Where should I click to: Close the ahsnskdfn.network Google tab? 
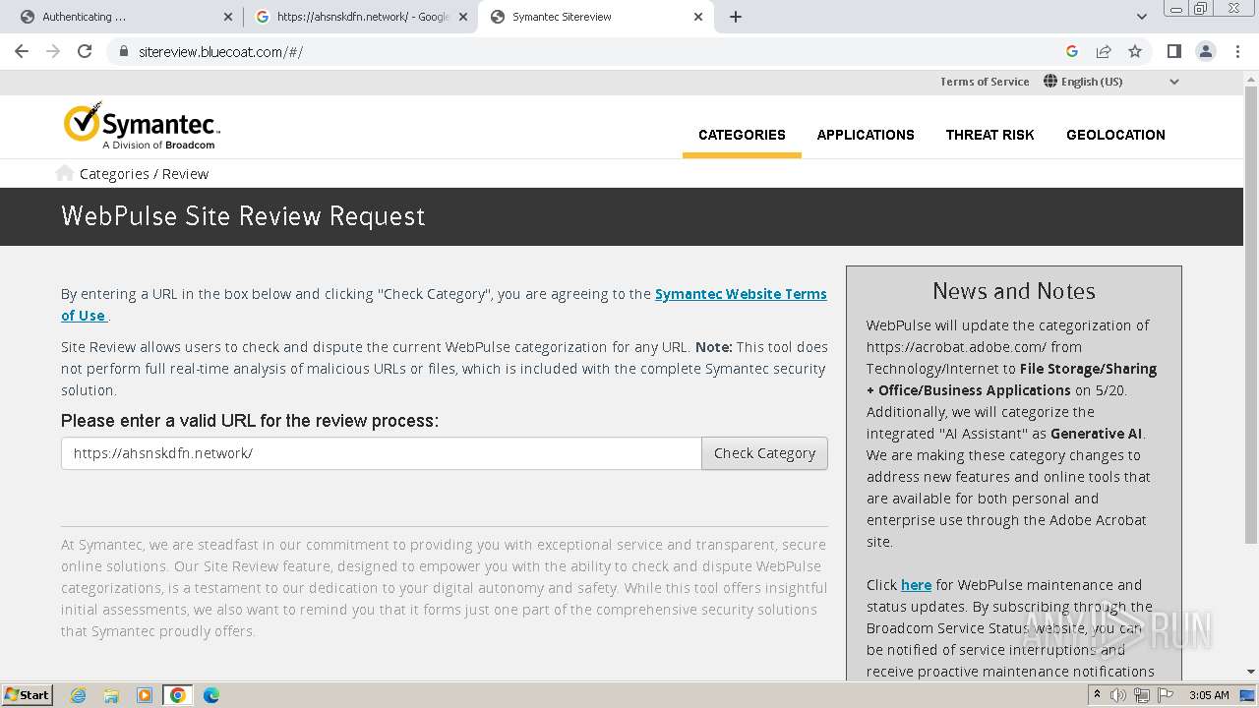(463, 17)
